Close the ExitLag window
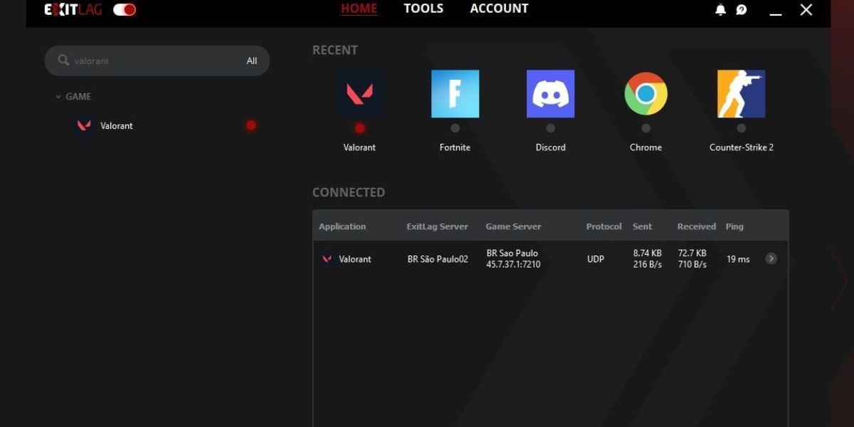The image size is (854, 427). [806, 9]
